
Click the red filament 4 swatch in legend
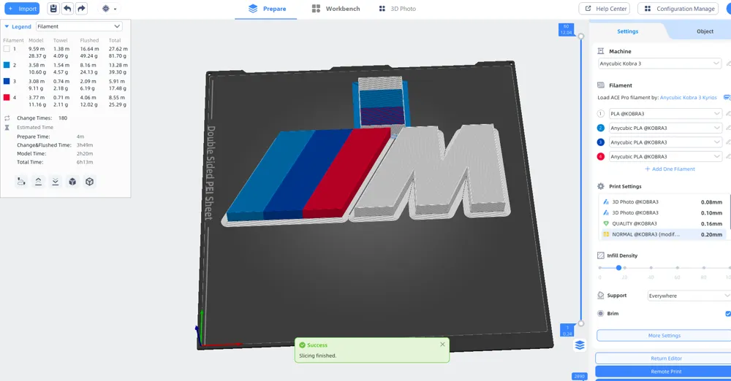pos(7,97)
